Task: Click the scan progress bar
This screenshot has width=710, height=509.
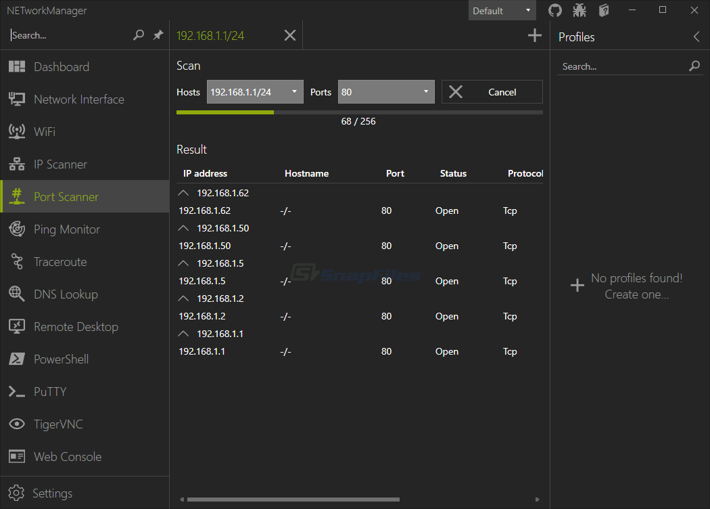Action: [x=360, y=112]
